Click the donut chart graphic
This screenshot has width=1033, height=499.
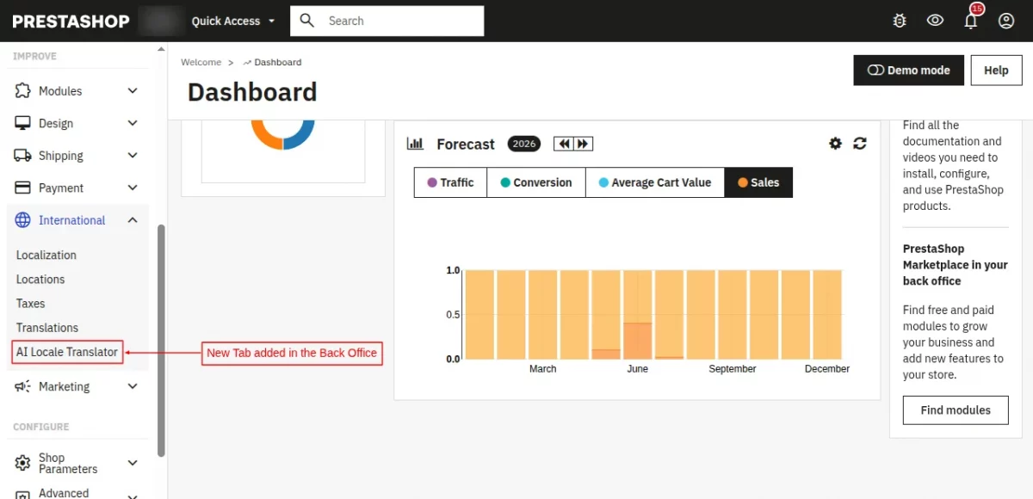tap(282, 135)
